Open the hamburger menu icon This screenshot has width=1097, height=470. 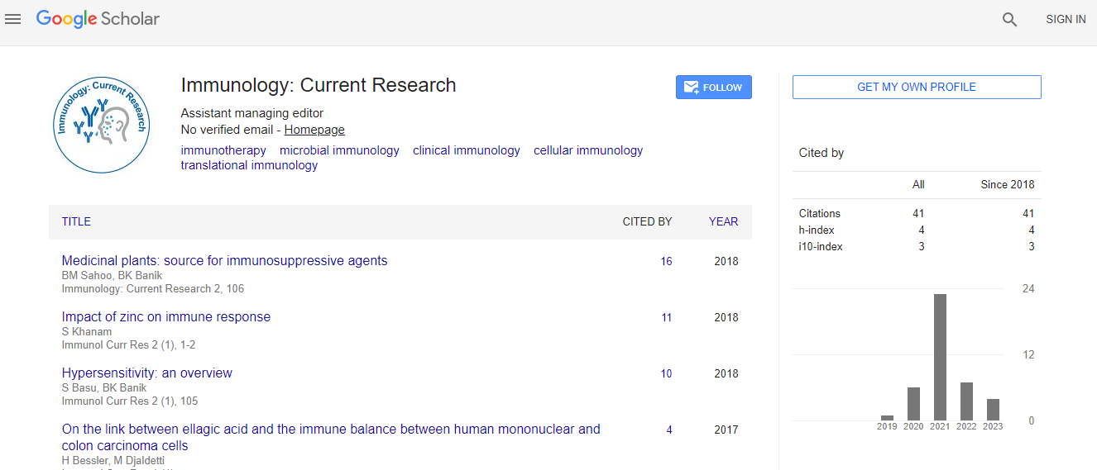tap(13, 19)
